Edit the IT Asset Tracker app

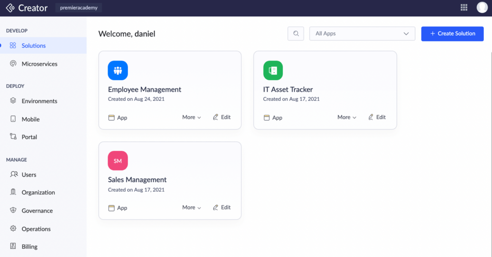377,117
